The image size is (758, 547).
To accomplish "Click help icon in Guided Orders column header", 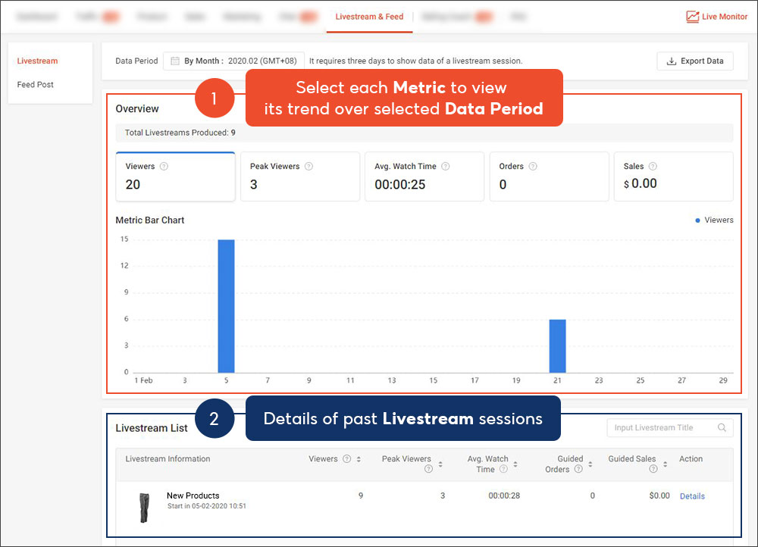I will point(578,469).
